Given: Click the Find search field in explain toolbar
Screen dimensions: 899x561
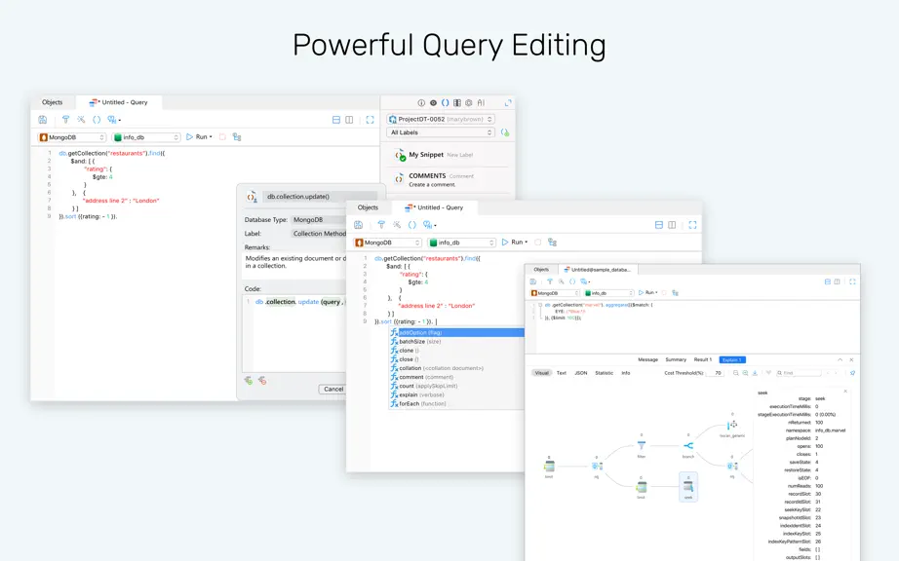Looking at the screenshot, I should pyautogui.click(x=799, y=373).
